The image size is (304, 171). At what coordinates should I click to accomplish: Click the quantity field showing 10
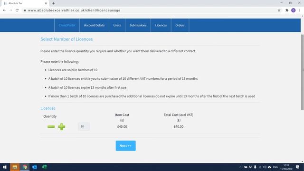point(84,126)
